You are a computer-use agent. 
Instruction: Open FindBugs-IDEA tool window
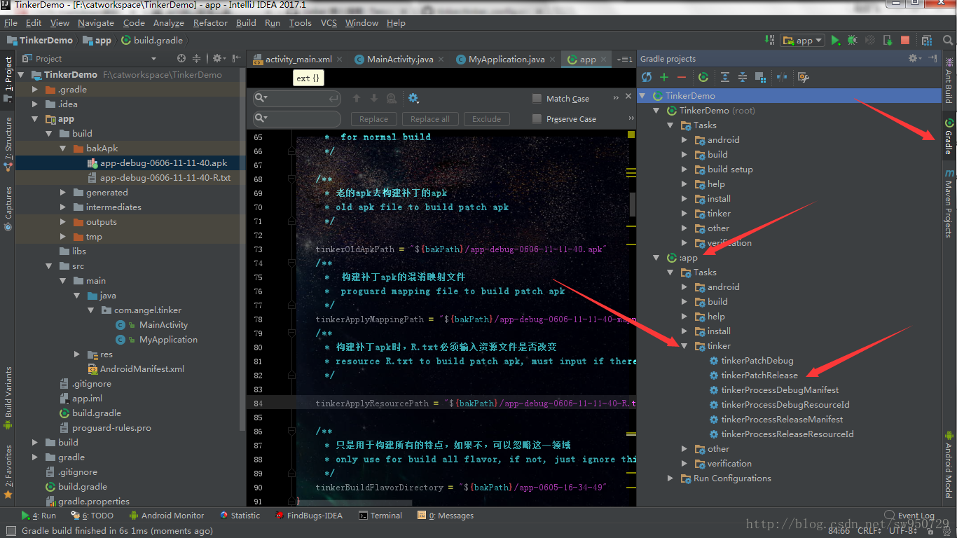pyautogui.click(x=308, y=516)
